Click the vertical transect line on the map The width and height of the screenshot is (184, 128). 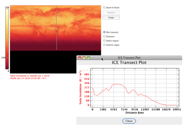coord(57,28)
